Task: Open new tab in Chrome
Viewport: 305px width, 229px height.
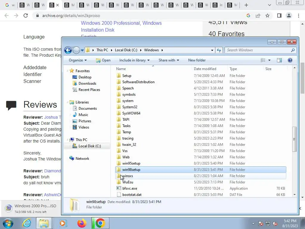Action: click(x=246, y=5)
